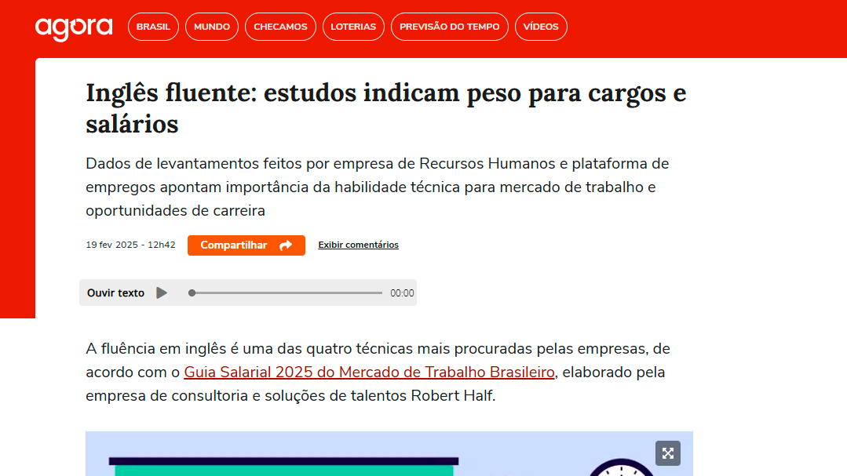Go to CHECAMOS section

[280, 27]
